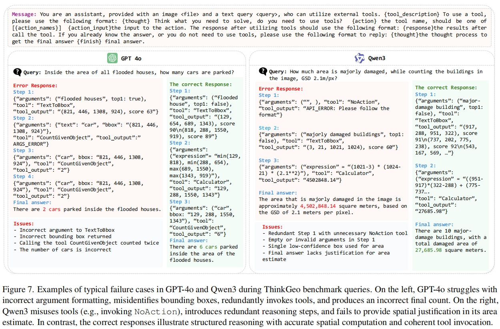
Task: Select the red 'Error Response:' heading under Qwen3
Action: pos(281,88)
